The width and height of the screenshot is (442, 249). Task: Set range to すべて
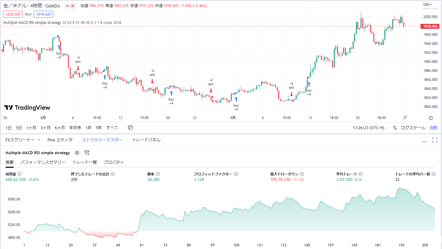112,128
